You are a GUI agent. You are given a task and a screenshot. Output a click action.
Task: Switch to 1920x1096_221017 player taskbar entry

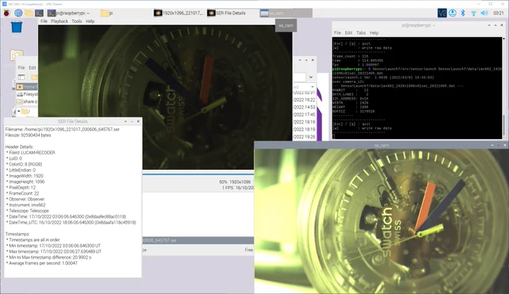179,13
